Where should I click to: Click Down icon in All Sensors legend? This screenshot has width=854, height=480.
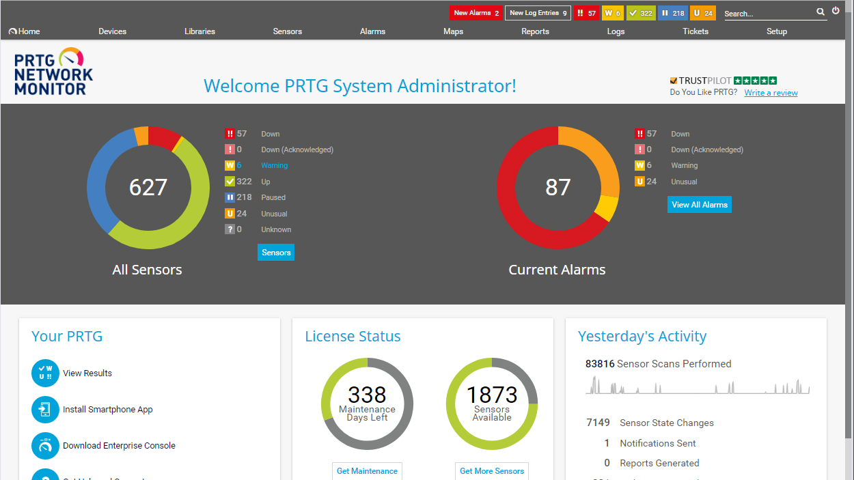pyautogui.click(x=230, y=134)
